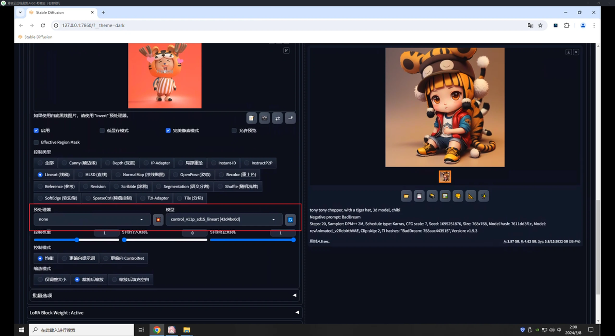This screenshot has width=615, height=336.
Task: Send image to extras ruler icon
Action: pyautogui.click(x=471, y=196)
